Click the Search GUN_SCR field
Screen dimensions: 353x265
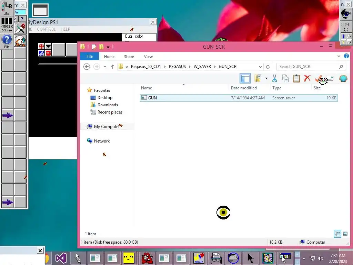[x=311, y=67]
